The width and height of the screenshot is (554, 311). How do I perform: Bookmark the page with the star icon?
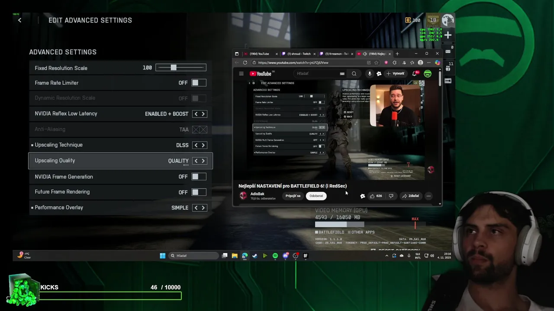tap(376, 63)
